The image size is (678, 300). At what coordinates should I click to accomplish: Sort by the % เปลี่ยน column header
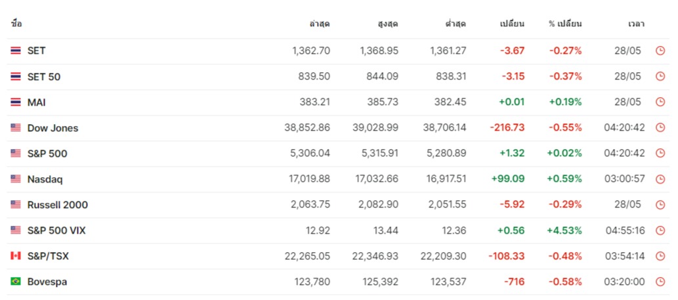point(565,24)
